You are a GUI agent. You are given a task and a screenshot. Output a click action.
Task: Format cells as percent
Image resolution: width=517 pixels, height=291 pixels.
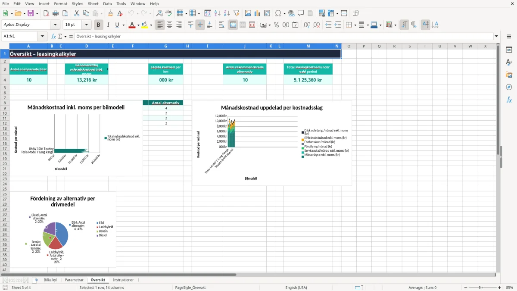point(277,25)
